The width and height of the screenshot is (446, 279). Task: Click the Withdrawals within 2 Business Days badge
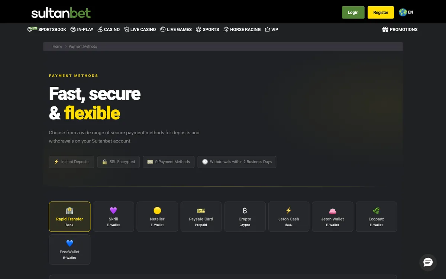[x=237, y=162]
